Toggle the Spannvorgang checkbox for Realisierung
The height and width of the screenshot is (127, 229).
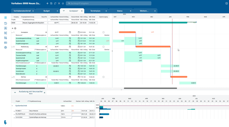tap(103, 47)
